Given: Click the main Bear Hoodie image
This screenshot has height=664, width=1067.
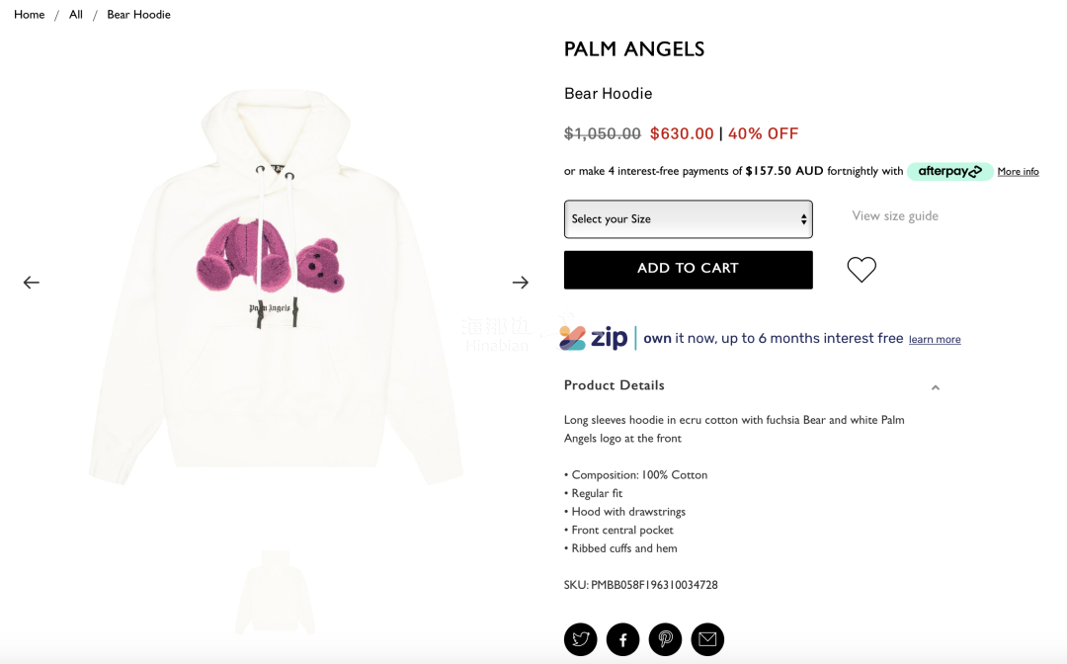Looking at the screenshot, I should 276,286.
